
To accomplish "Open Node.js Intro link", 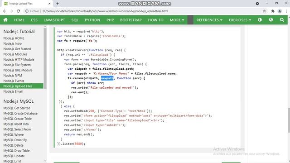I will [12, 43].
